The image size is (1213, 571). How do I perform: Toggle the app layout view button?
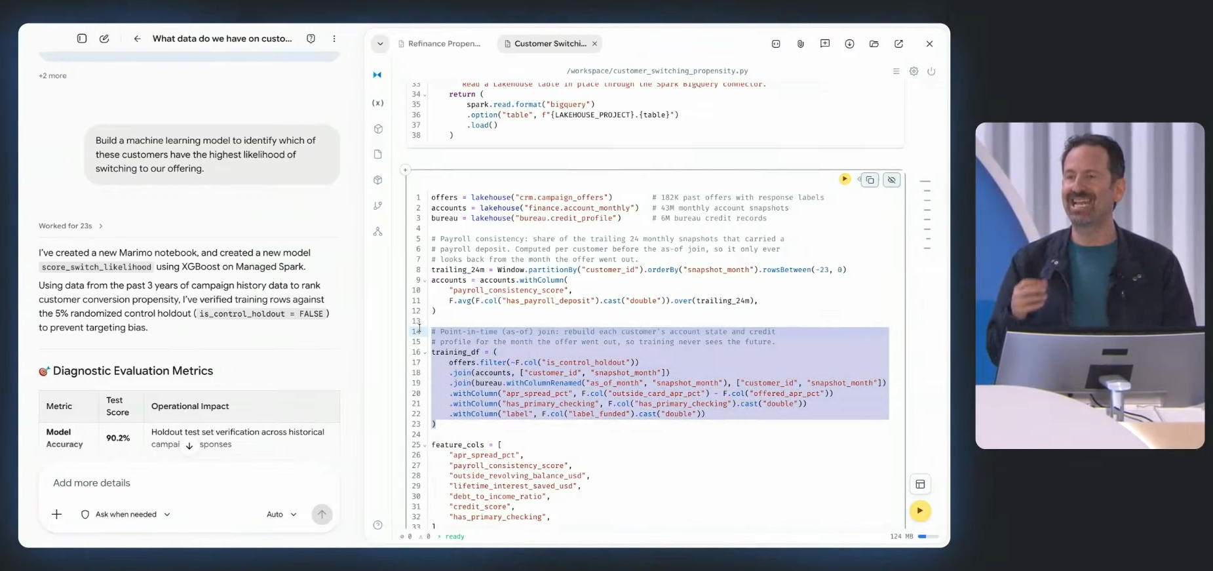coord(920,484)
